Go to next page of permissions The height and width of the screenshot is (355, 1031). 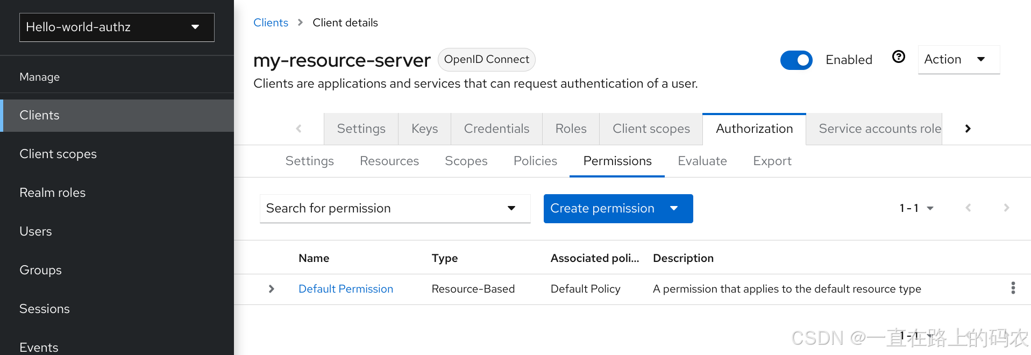(1006, 208)
